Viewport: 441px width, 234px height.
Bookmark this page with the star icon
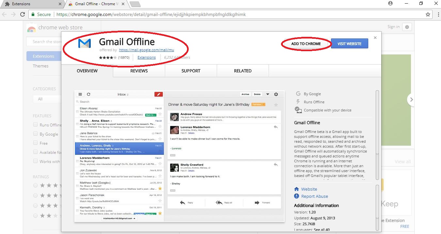click(428, 14)
